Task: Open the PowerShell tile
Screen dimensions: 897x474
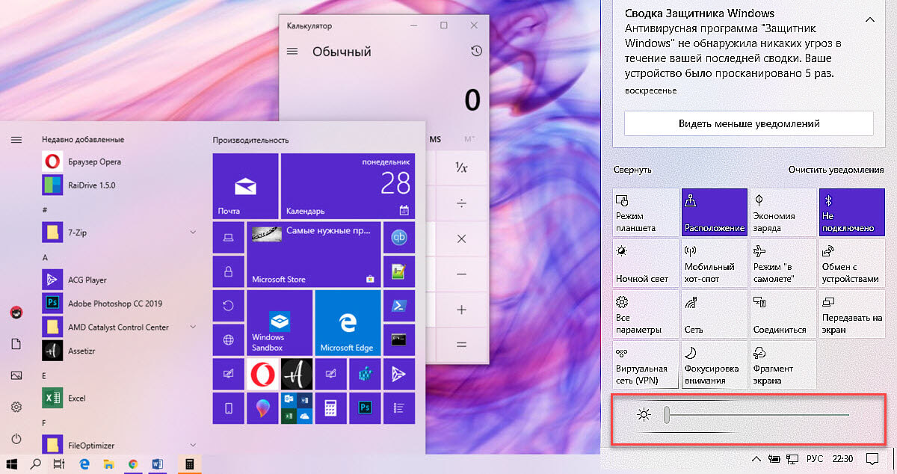Action: click(x=399, y=306)
